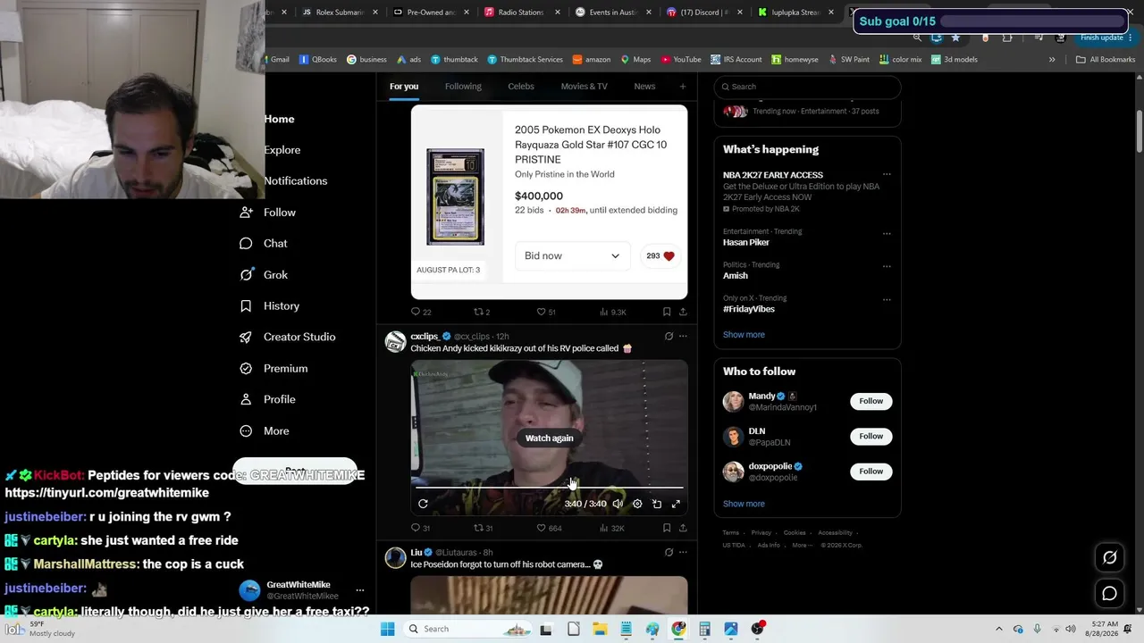Viewport: 1144px width, 643px height.
Task: Replay the video with the circular arrow
Action: [x=423, y=504]
